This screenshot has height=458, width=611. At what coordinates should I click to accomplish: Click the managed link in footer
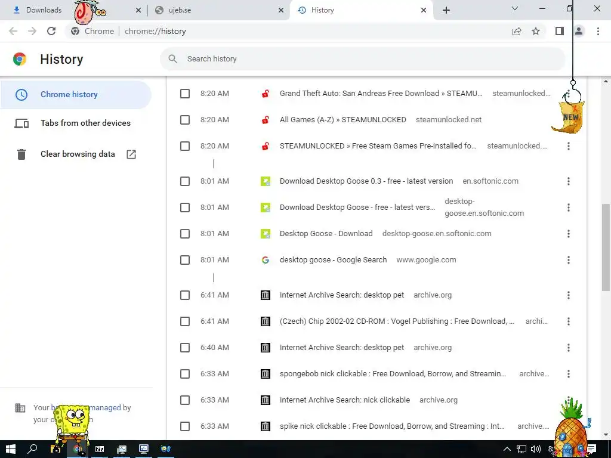pos(105,407)
